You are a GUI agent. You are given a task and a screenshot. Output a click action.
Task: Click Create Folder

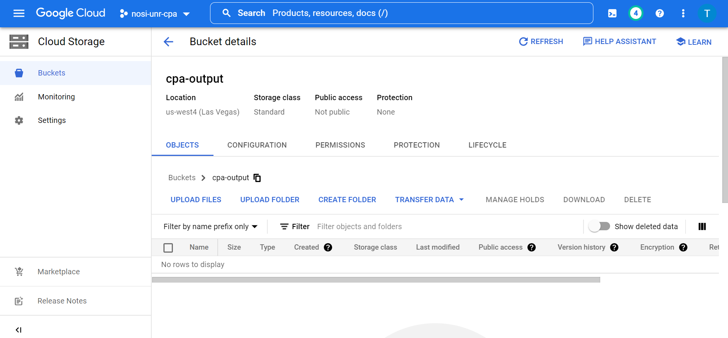[x=347, y=200]
